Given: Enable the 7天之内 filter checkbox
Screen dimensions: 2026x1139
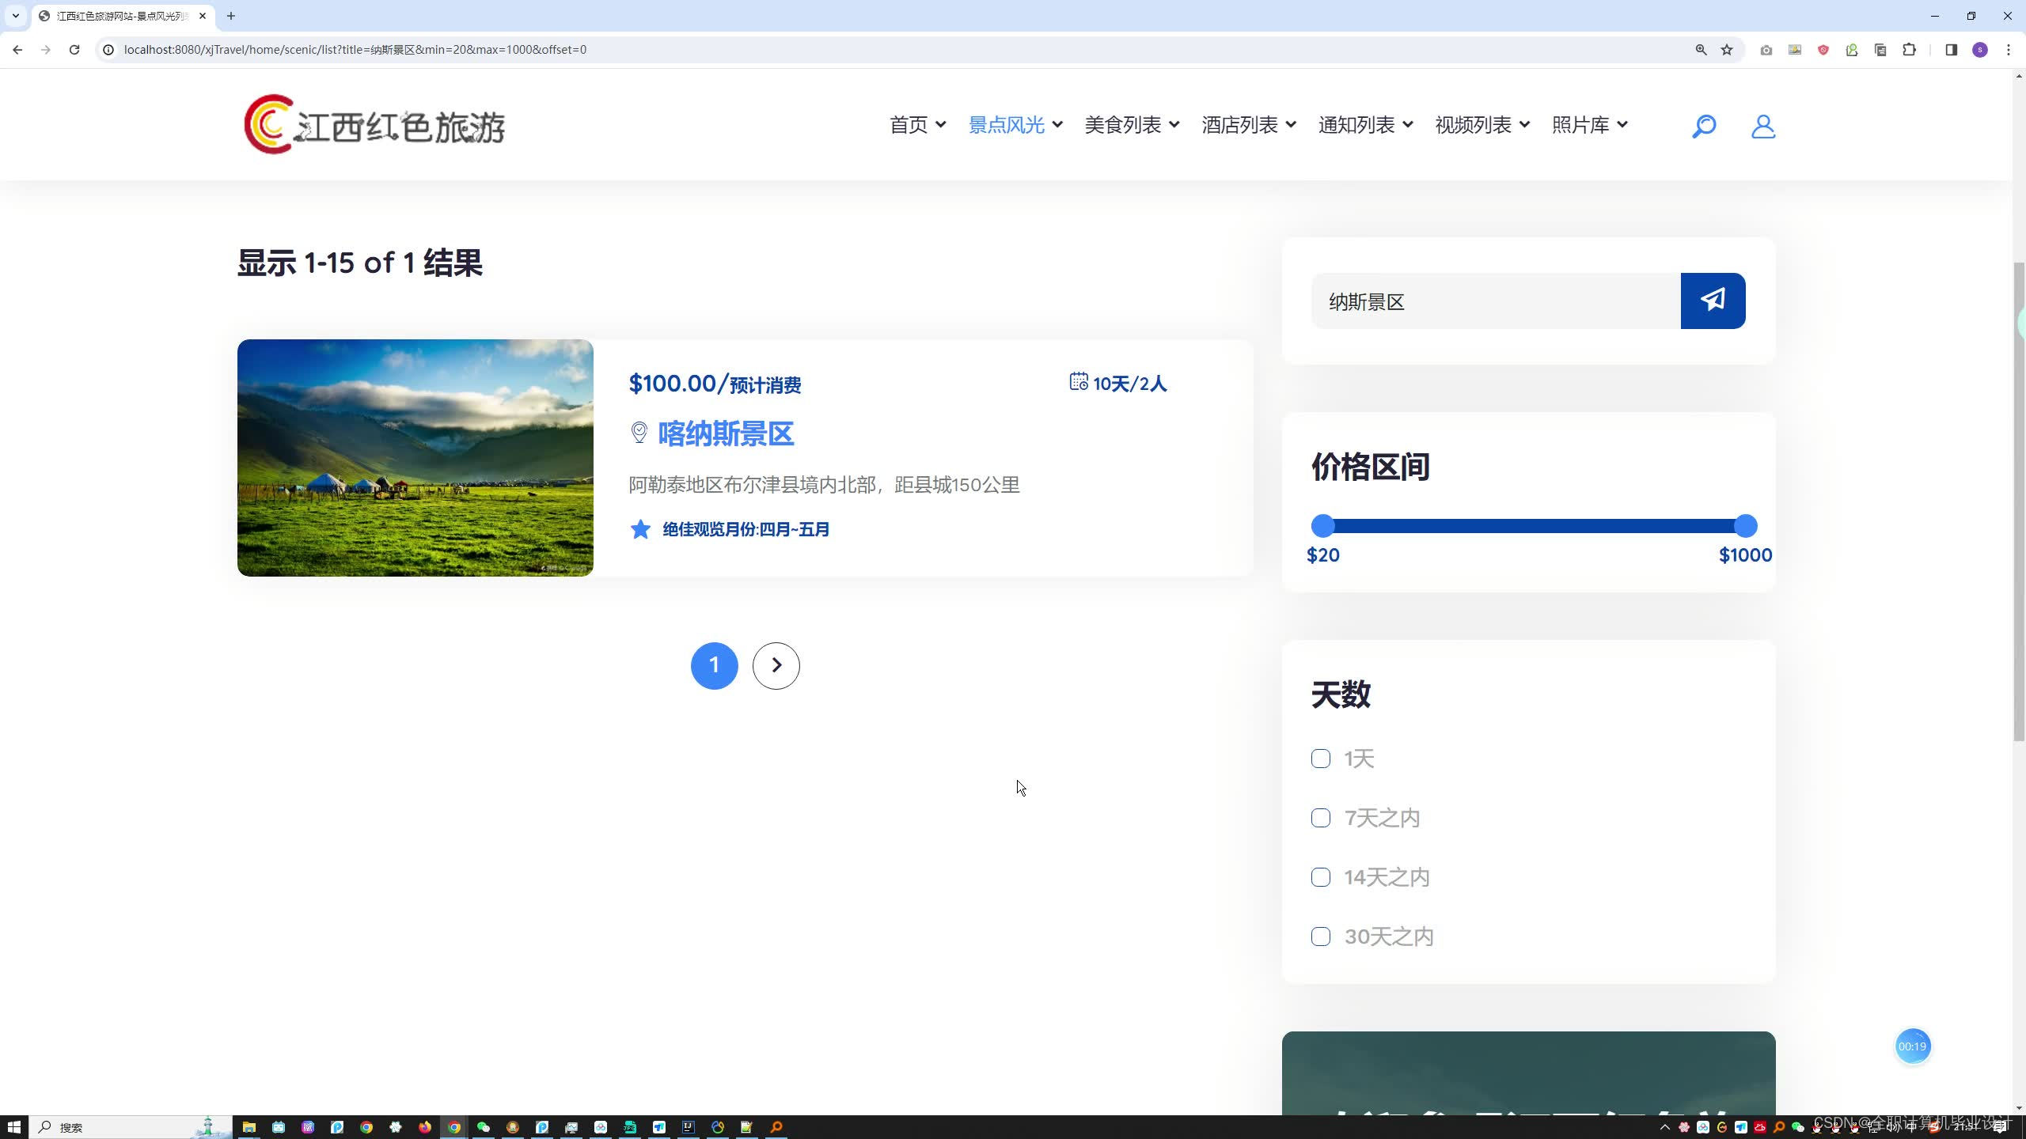Looking at the screenshot, I should pos(1321,818).
